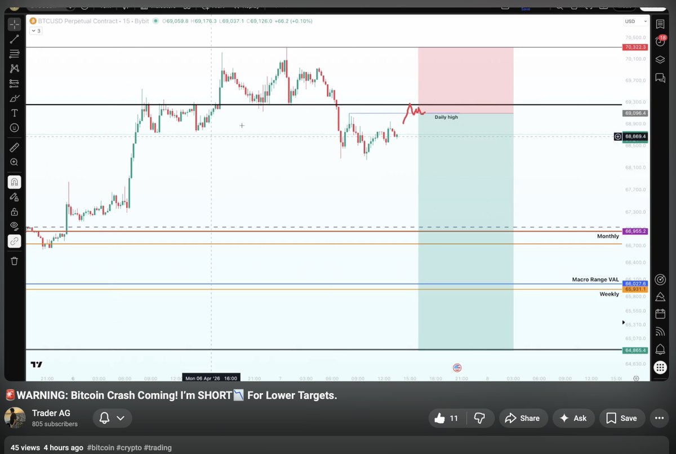The image size is (676, 454).
Task: Toggle visibility of all drawings
Action: [15, 226]
